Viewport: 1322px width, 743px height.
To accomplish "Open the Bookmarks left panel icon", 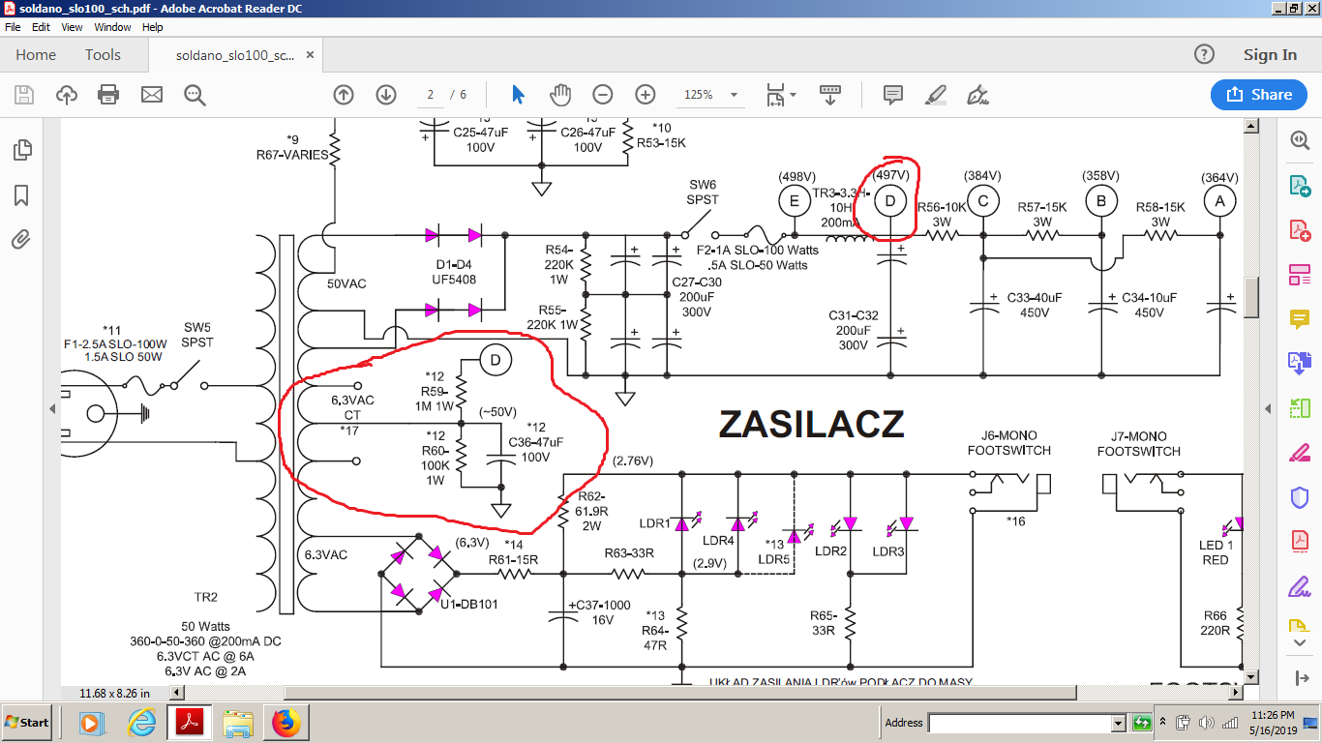I will (21, 195).
